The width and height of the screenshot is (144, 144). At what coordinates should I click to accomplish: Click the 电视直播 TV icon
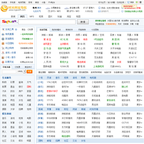[x=3, y=34]
